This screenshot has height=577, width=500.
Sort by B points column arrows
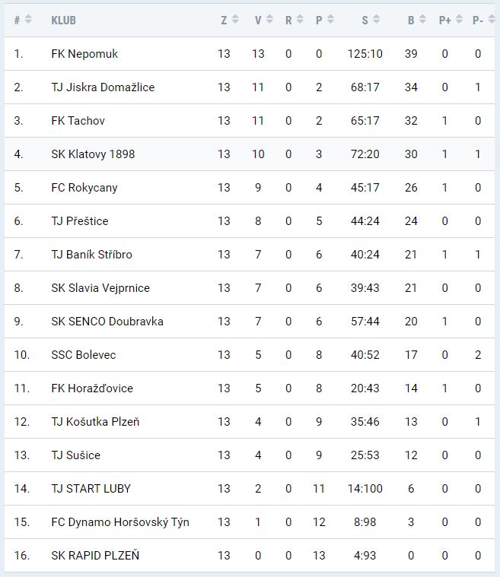[x=422, y=21]
